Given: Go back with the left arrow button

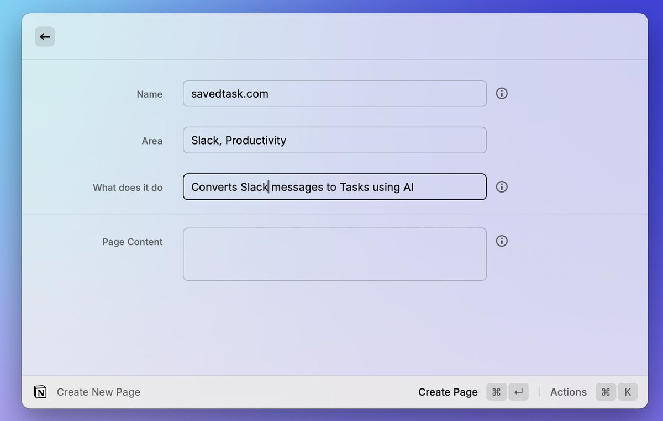Looking at the screenshot, I should point(45,37).
